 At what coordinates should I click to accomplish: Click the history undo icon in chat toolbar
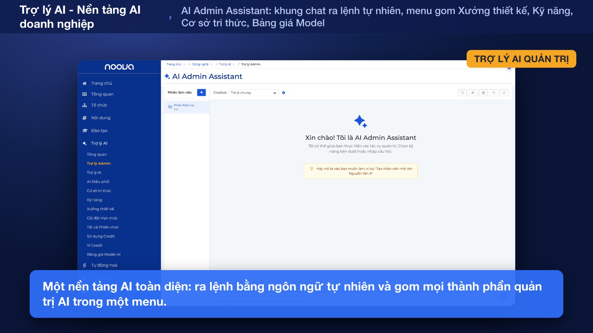pos(493,93)
